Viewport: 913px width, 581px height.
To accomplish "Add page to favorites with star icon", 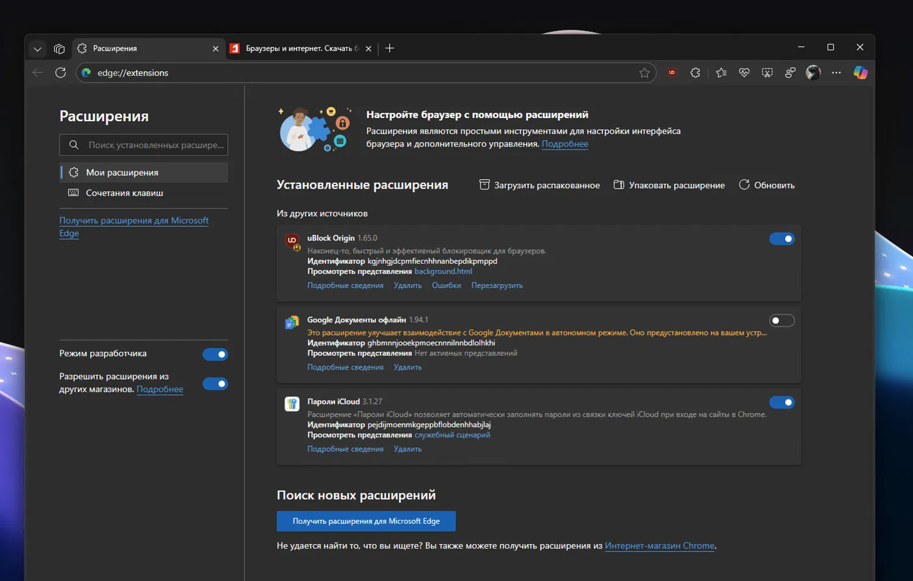I will click(x=644, y=73).
